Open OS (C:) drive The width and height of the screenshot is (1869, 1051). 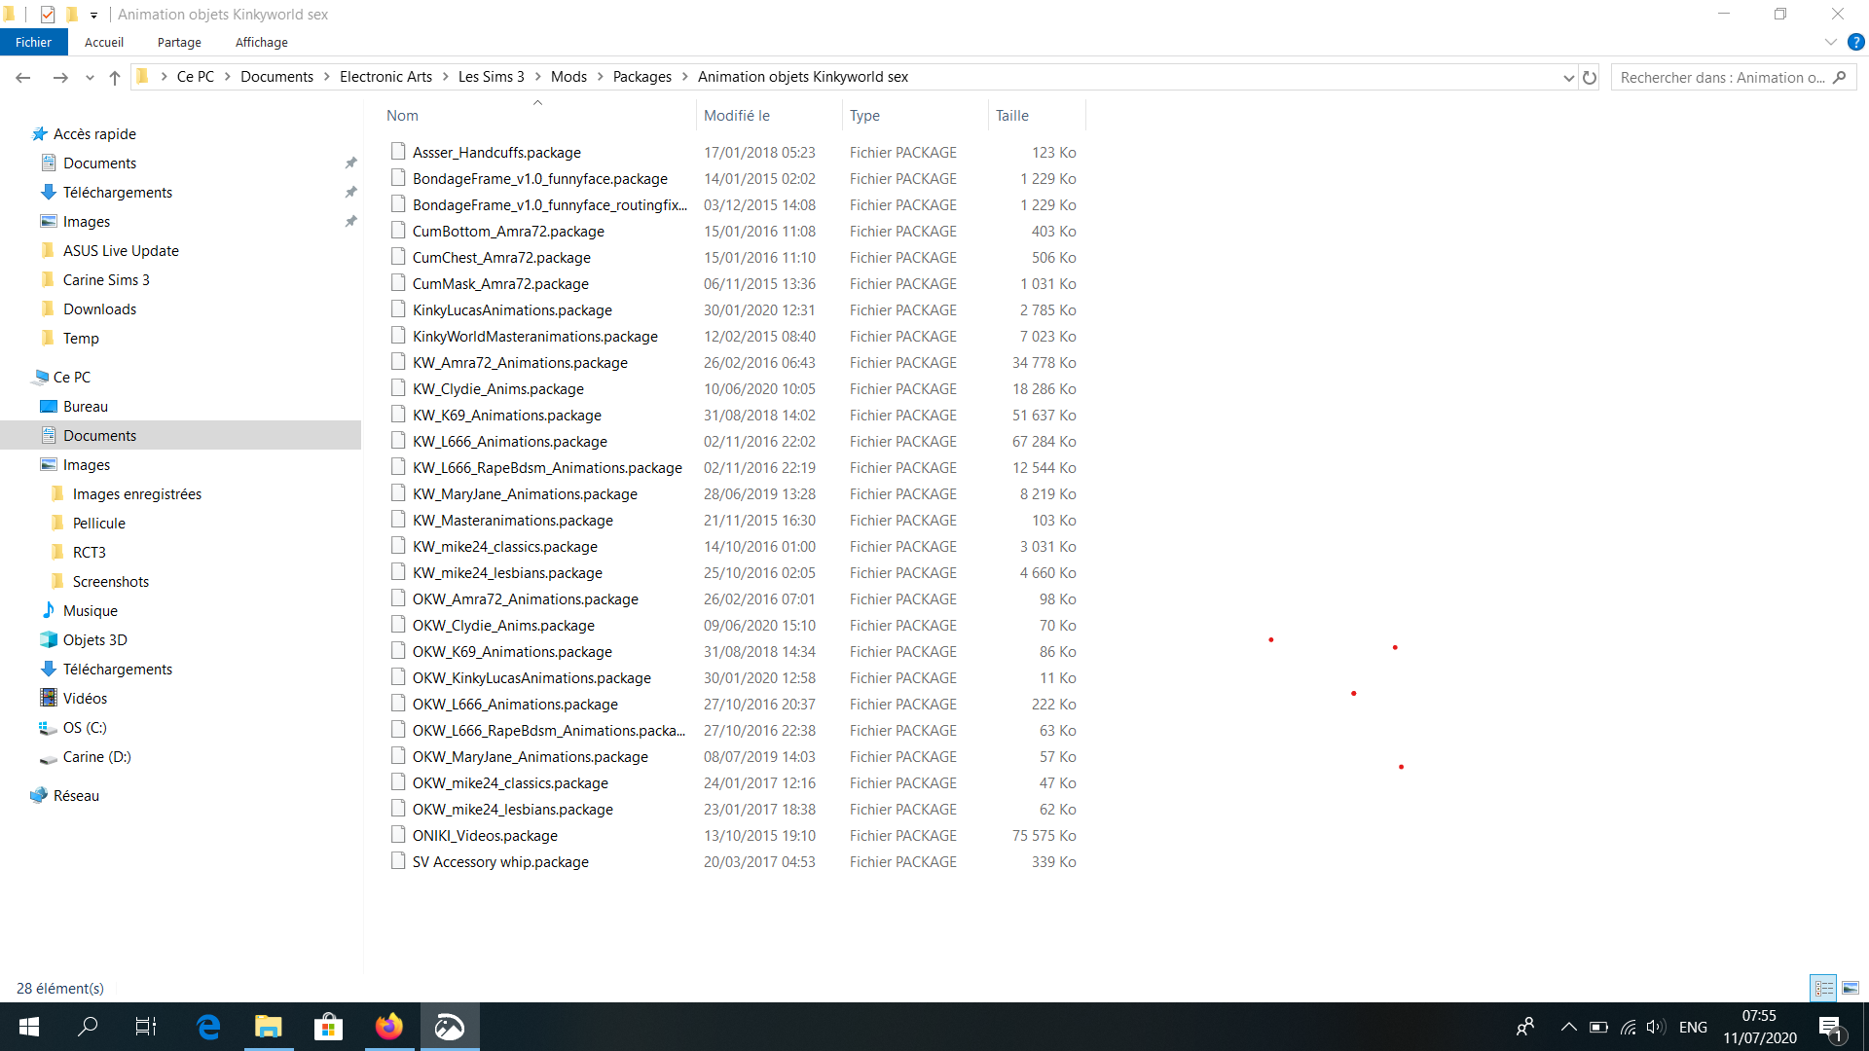85,728
